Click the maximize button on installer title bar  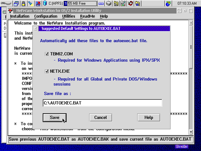(x=191, y=11)
